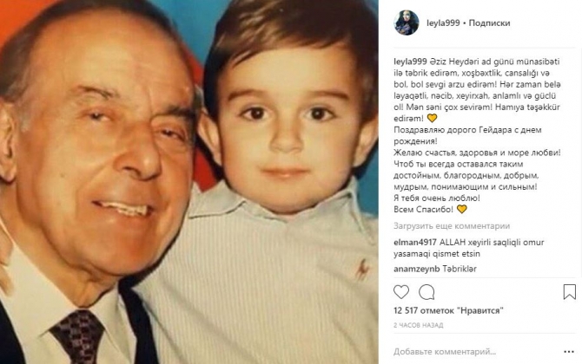Click the main post photo

(x=189, y=182)
